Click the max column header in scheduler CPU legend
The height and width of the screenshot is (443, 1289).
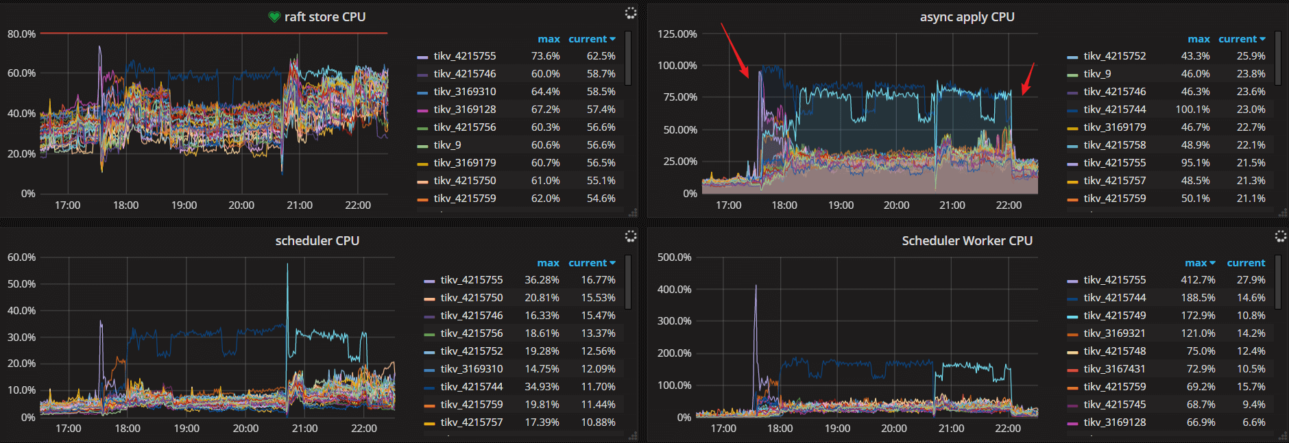pyautogui.click(x=548, y=263)
